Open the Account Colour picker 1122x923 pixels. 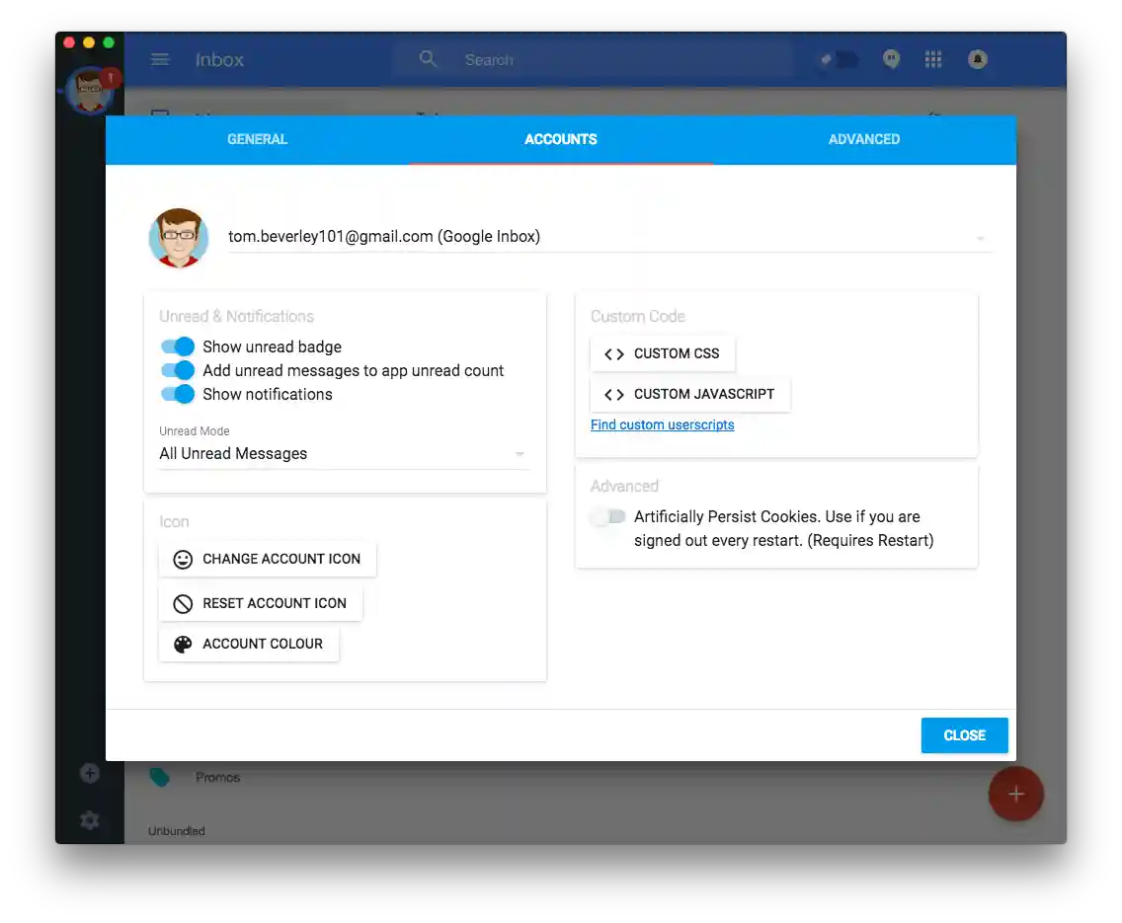click(x=249, y=644)
